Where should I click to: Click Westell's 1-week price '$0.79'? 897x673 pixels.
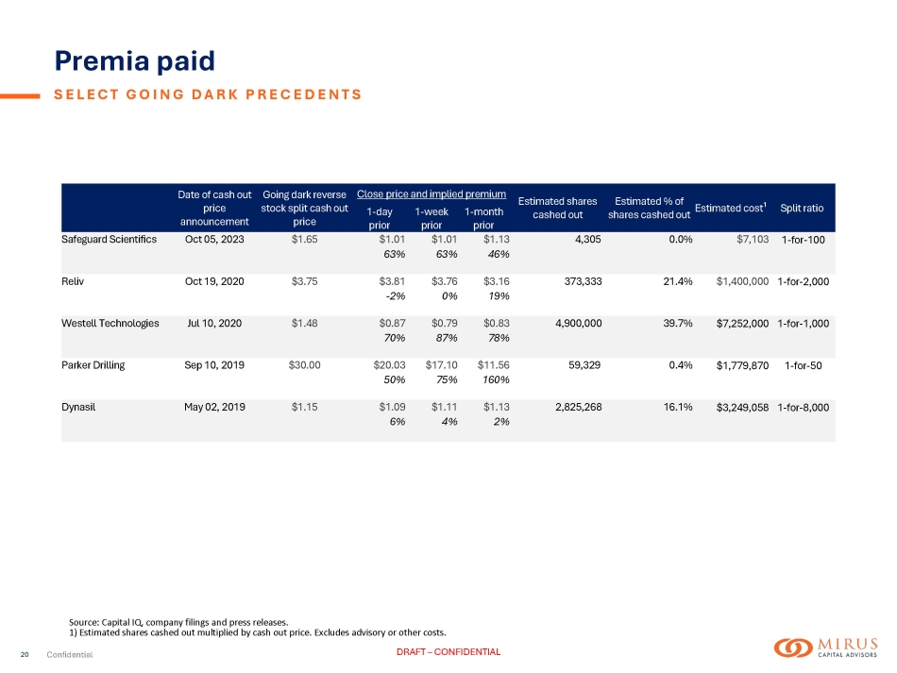(444, 323)
